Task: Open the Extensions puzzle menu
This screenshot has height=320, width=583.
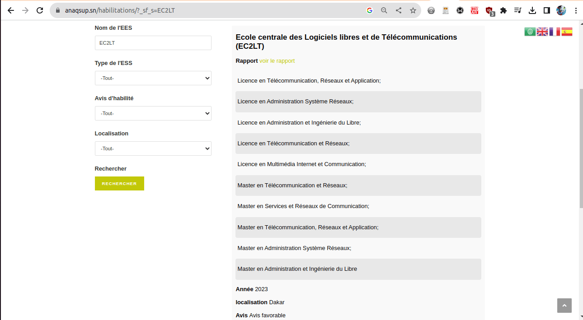Action: click(503, 10)
